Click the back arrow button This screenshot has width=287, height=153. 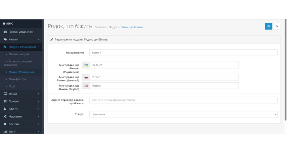[x=276, y=26]
